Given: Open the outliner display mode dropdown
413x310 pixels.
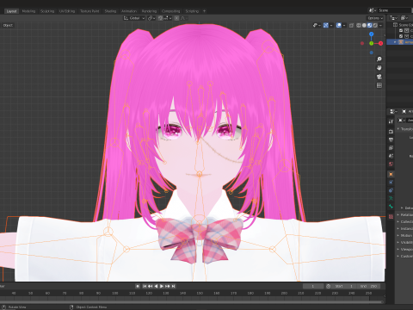Looking at the screenshot, I should point(393,18).
